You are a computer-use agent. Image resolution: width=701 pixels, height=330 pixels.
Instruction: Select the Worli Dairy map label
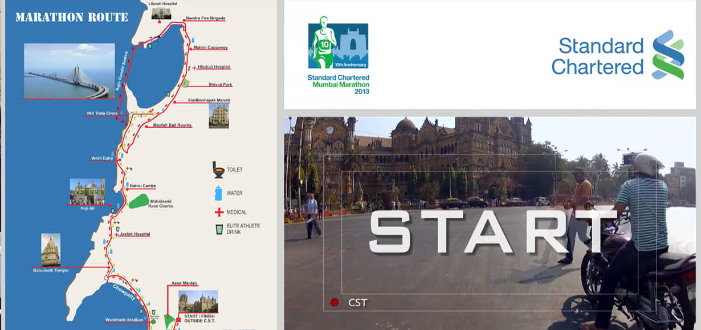pos(102,158)
